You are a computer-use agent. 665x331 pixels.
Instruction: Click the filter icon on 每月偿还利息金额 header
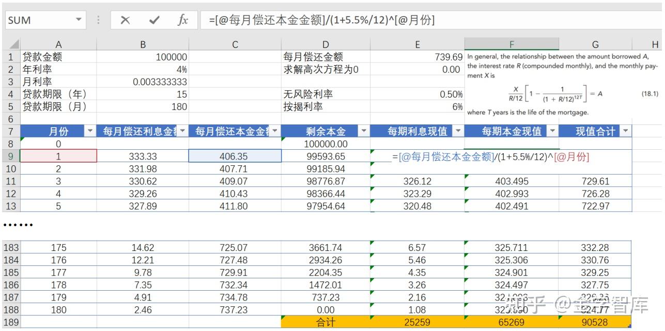coord(183,131)
